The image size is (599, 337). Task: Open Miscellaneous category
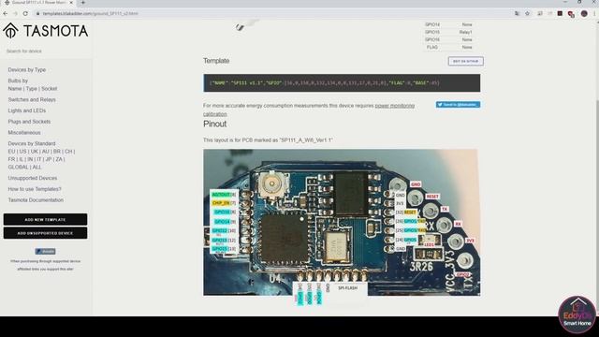coord(24,133)
